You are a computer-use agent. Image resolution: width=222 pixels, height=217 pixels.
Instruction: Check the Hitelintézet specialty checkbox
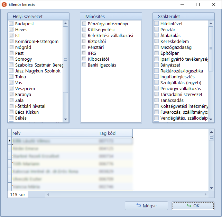click(157, 24)
